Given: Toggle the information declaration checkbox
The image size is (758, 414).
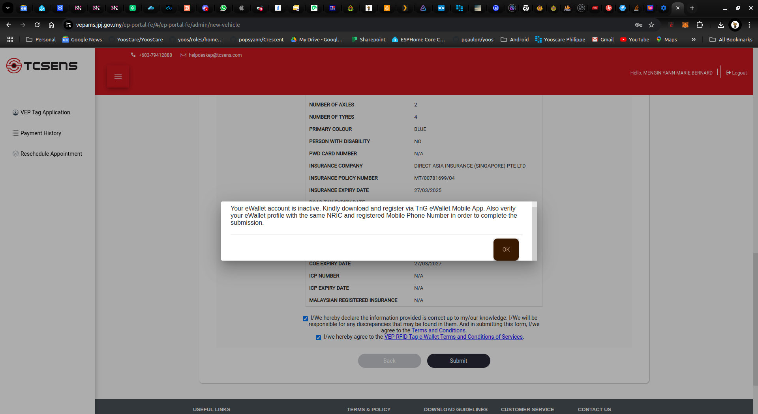Looking at the screenshot, I should (305, 319).
